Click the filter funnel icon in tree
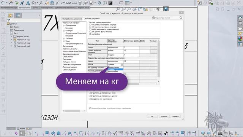The width and height of the screenshot is (243, 137). point(9,20)
